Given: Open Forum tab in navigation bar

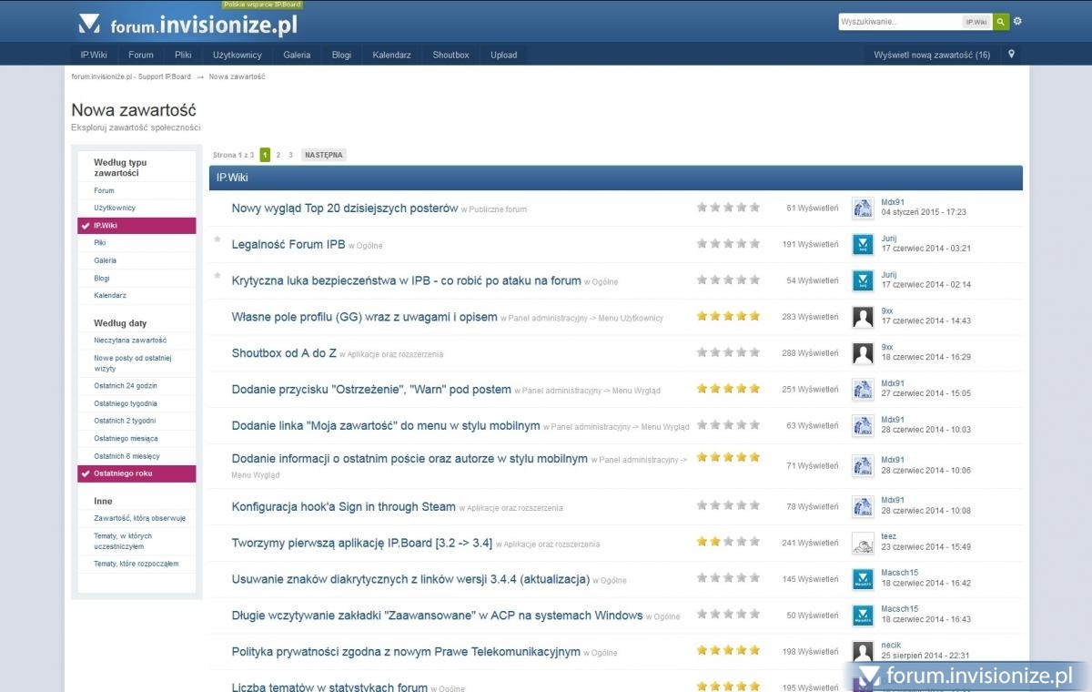Looking at the screenshot, I should (141, 55).
